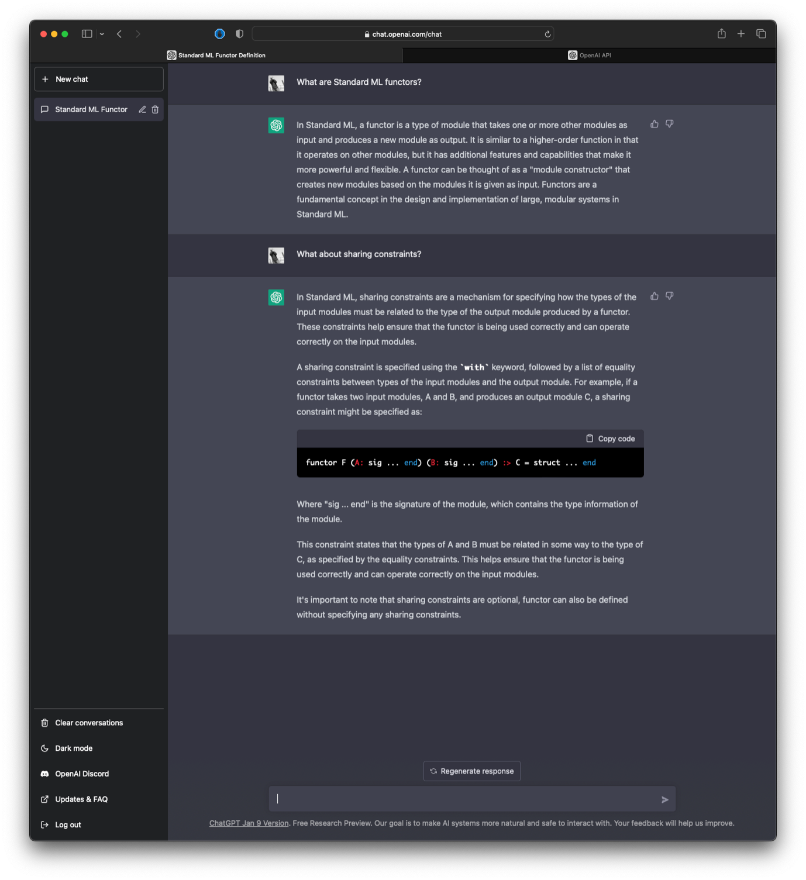The width and height of the screenshot is (806, 880).
Task: Copy code from the functor snippet
Action: click(x=610, y=439)
